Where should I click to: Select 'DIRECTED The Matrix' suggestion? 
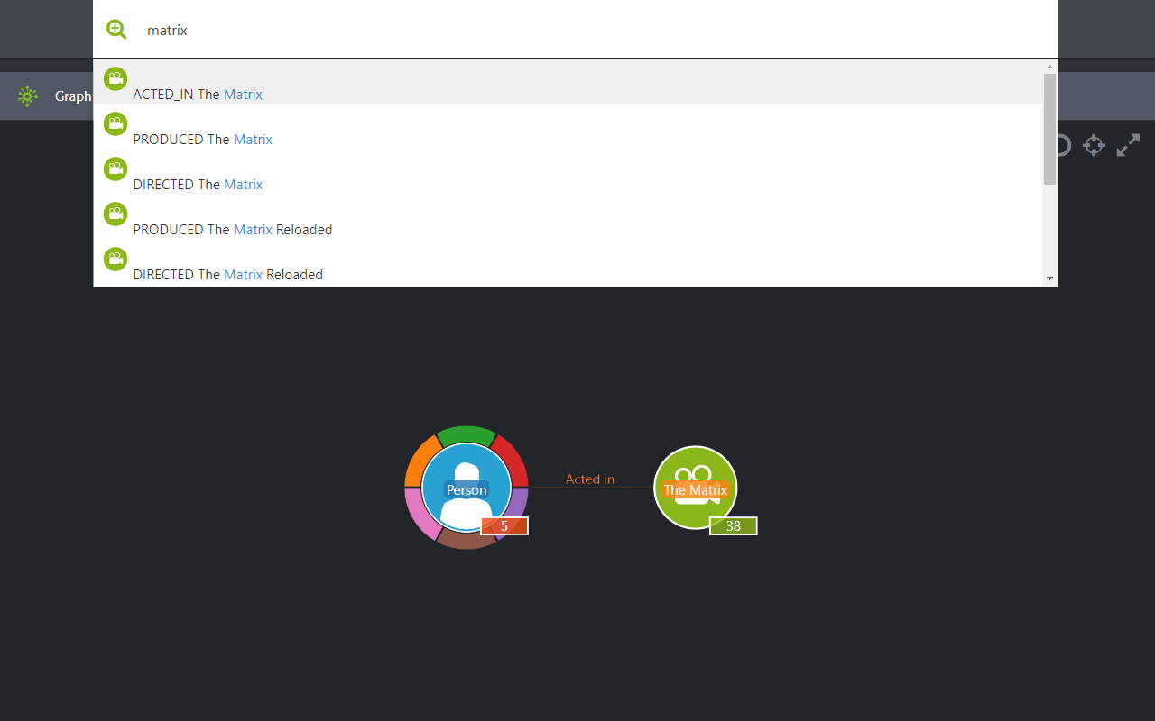tap(568, 172)
